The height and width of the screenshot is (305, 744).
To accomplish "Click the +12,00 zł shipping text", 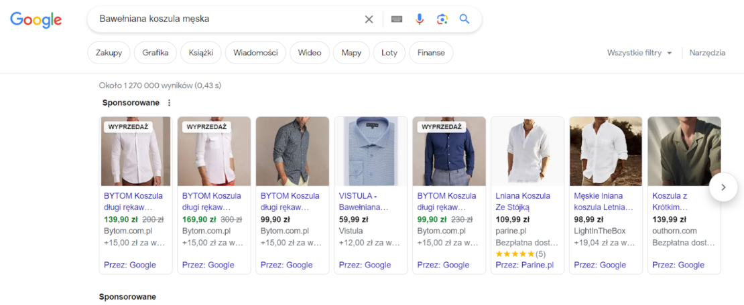I will point(369,243).
